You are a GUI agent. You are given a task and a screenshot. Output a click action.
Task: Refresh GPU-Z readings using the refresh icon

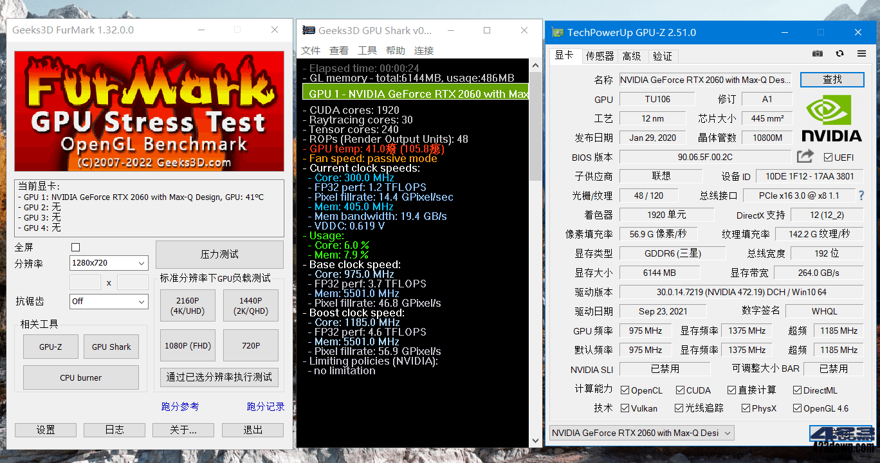pyautogui.click(x=839, y=53)
